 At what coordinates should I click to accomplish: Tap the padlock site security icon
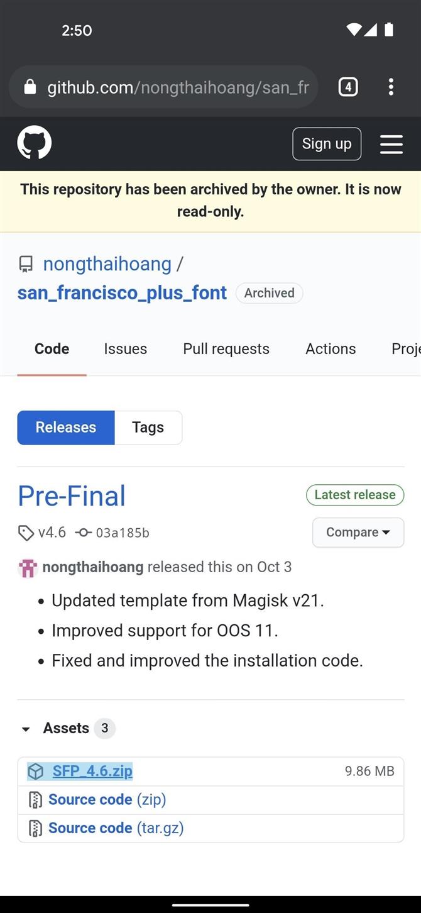click(x=30, y=87)
